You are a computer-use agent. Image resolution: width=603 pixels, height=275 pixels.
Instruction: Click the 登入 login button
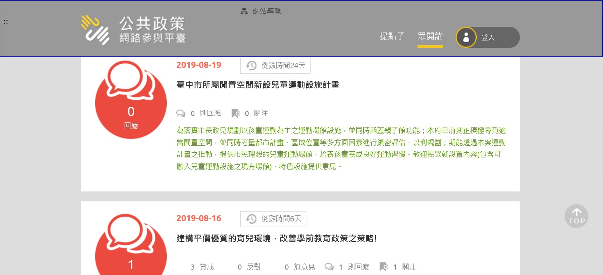click(488, 38)
